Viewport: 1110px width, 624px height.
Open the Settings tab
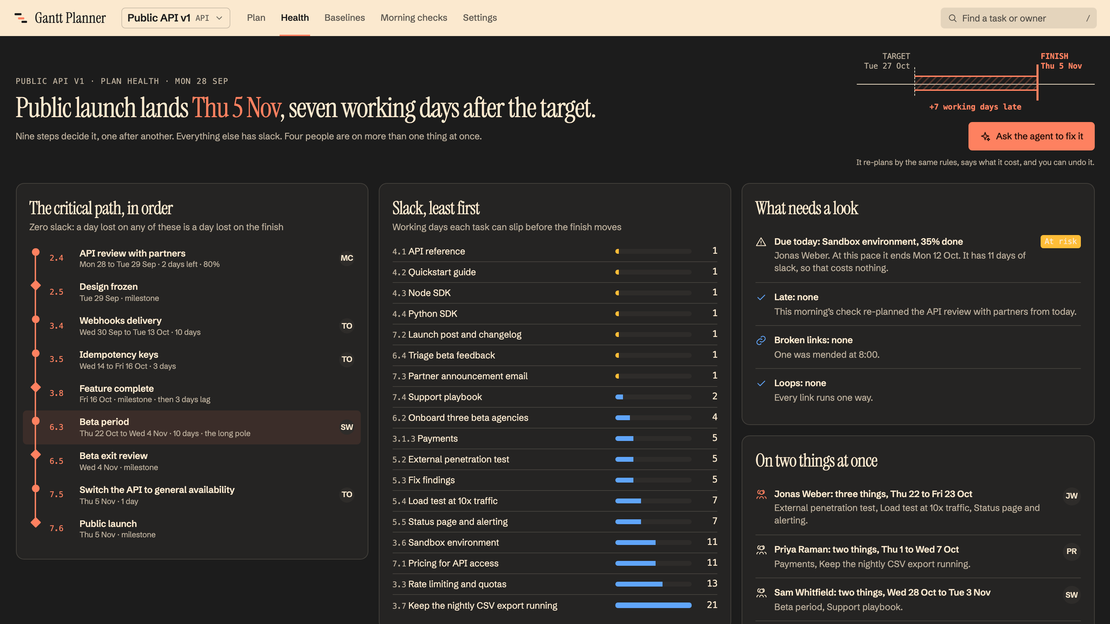(480, 18)
